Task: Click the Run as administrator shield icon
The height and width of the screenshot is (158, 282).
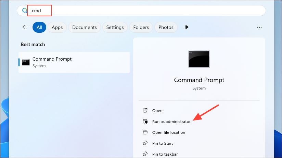Action: pos(145,121)
